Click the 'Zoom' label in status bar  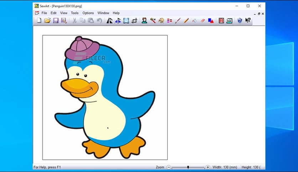coord(160,167)
